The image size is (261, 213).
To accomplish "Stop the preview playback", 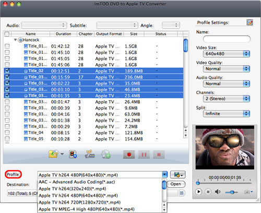I will tap(208, 192).
